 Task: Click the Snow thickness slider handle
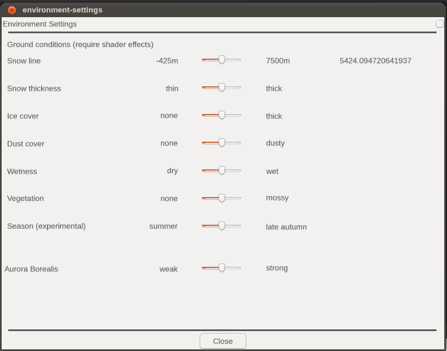[222, 87]
